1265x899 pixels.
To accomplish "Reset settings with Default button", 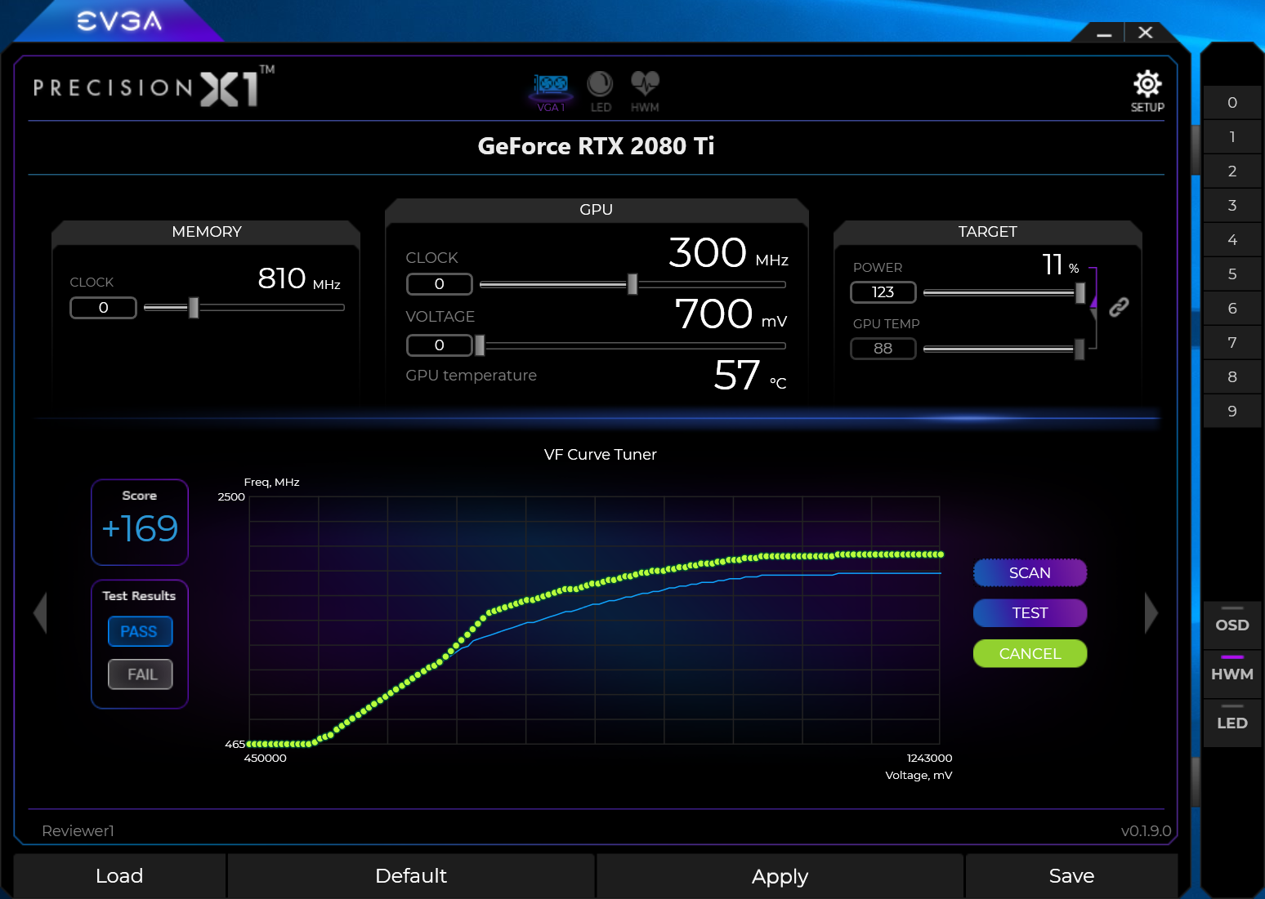I will tap(411, 876).
